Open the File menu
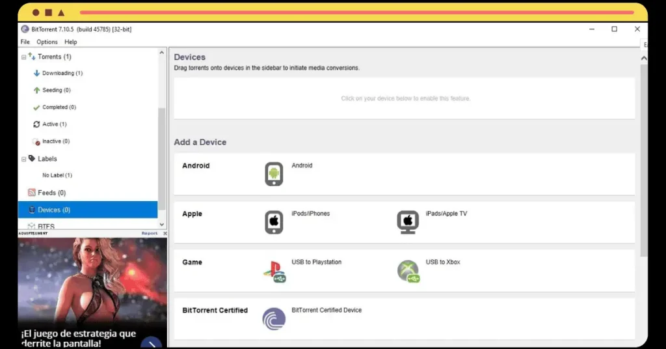This screenshot has height=349, width=666. click(x=25, y=42)
